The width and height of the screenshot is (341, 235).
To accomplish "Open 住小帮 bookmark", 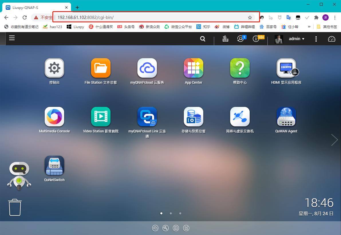I will point(290,27).
